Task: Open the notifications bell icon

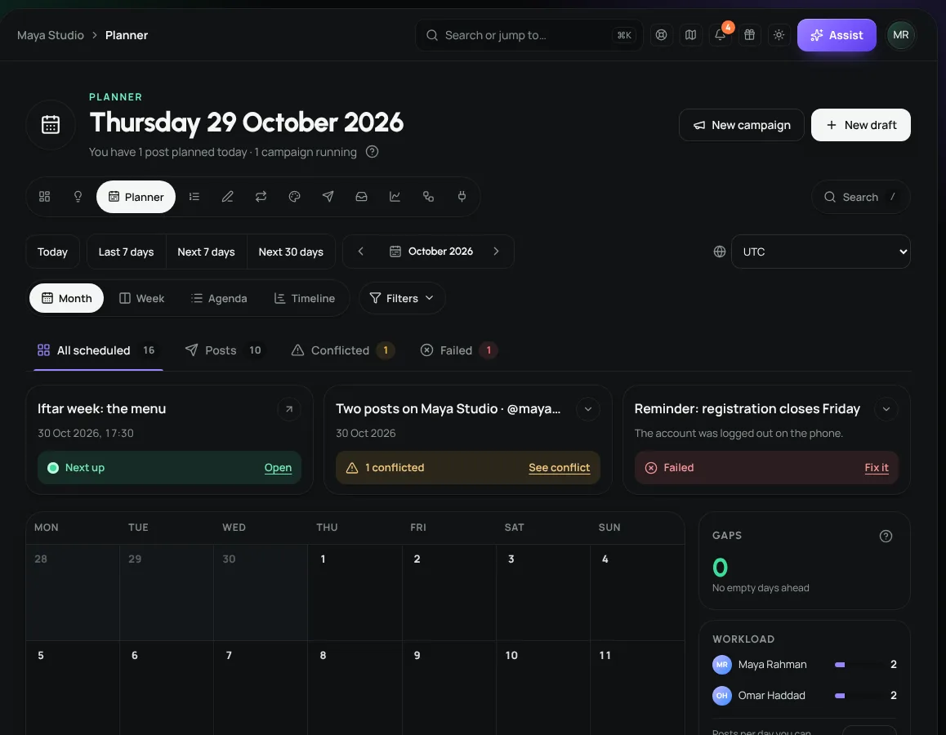Action: click(720, 35)
